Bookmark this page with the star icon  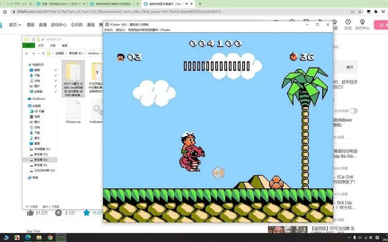point(359,12)
